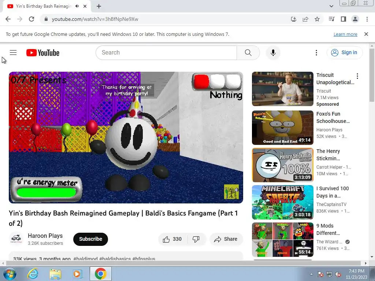Open a new tab with plus button
The height and width of the screenshot is (281, 375).
99,6
